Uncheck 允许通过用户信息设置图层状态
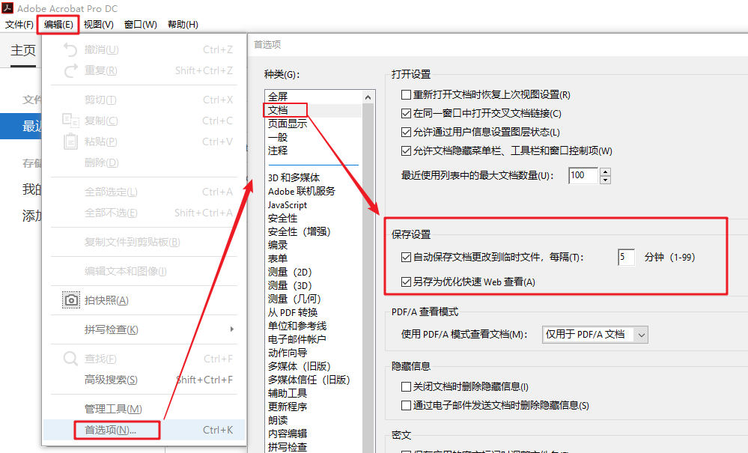 (406, 132)
